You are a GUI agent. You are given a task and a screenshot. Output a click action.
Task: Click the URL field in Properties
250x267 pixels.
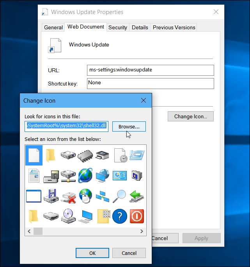(x=151, y=70)
